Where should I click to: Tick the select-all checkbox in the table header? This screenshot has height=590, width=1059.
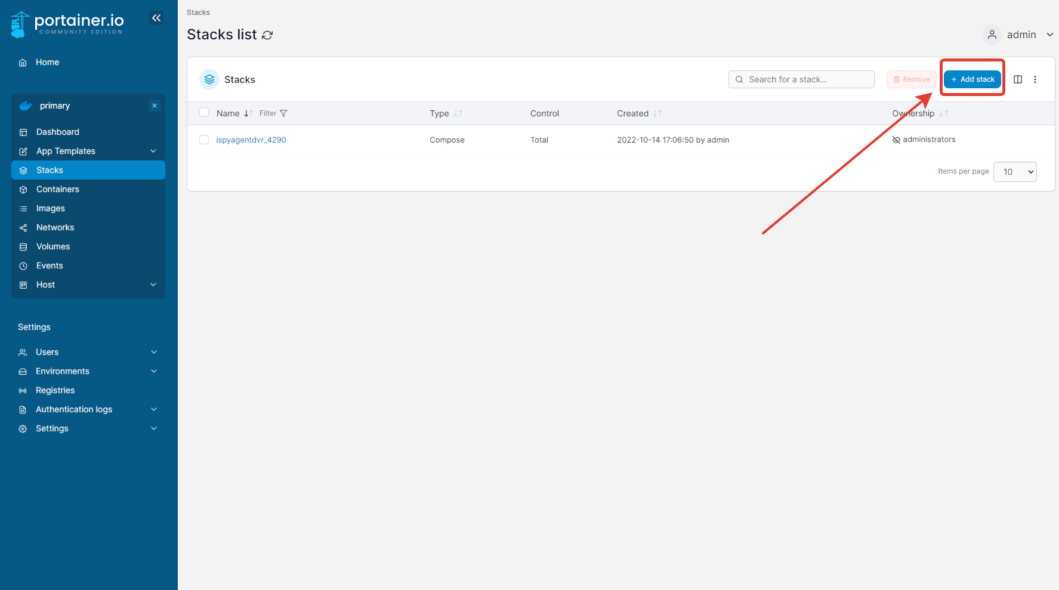point(204,113)
